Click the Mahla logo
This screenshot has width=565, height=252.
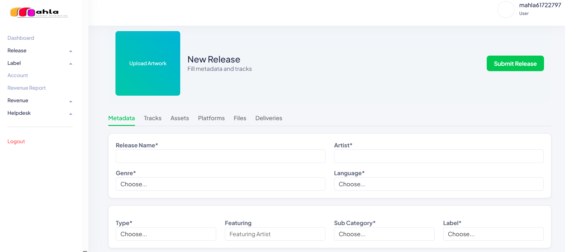tap(39, 12)
